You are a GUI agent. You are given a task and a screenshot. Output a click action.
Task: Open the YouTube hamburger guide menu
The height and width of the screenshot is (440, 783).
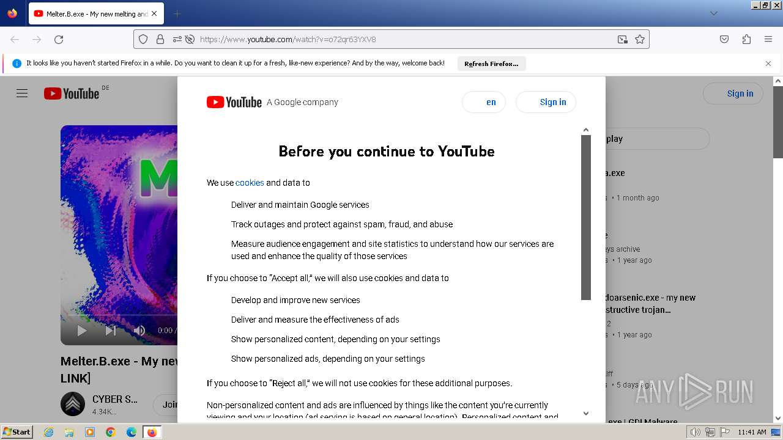click(22, 94)
